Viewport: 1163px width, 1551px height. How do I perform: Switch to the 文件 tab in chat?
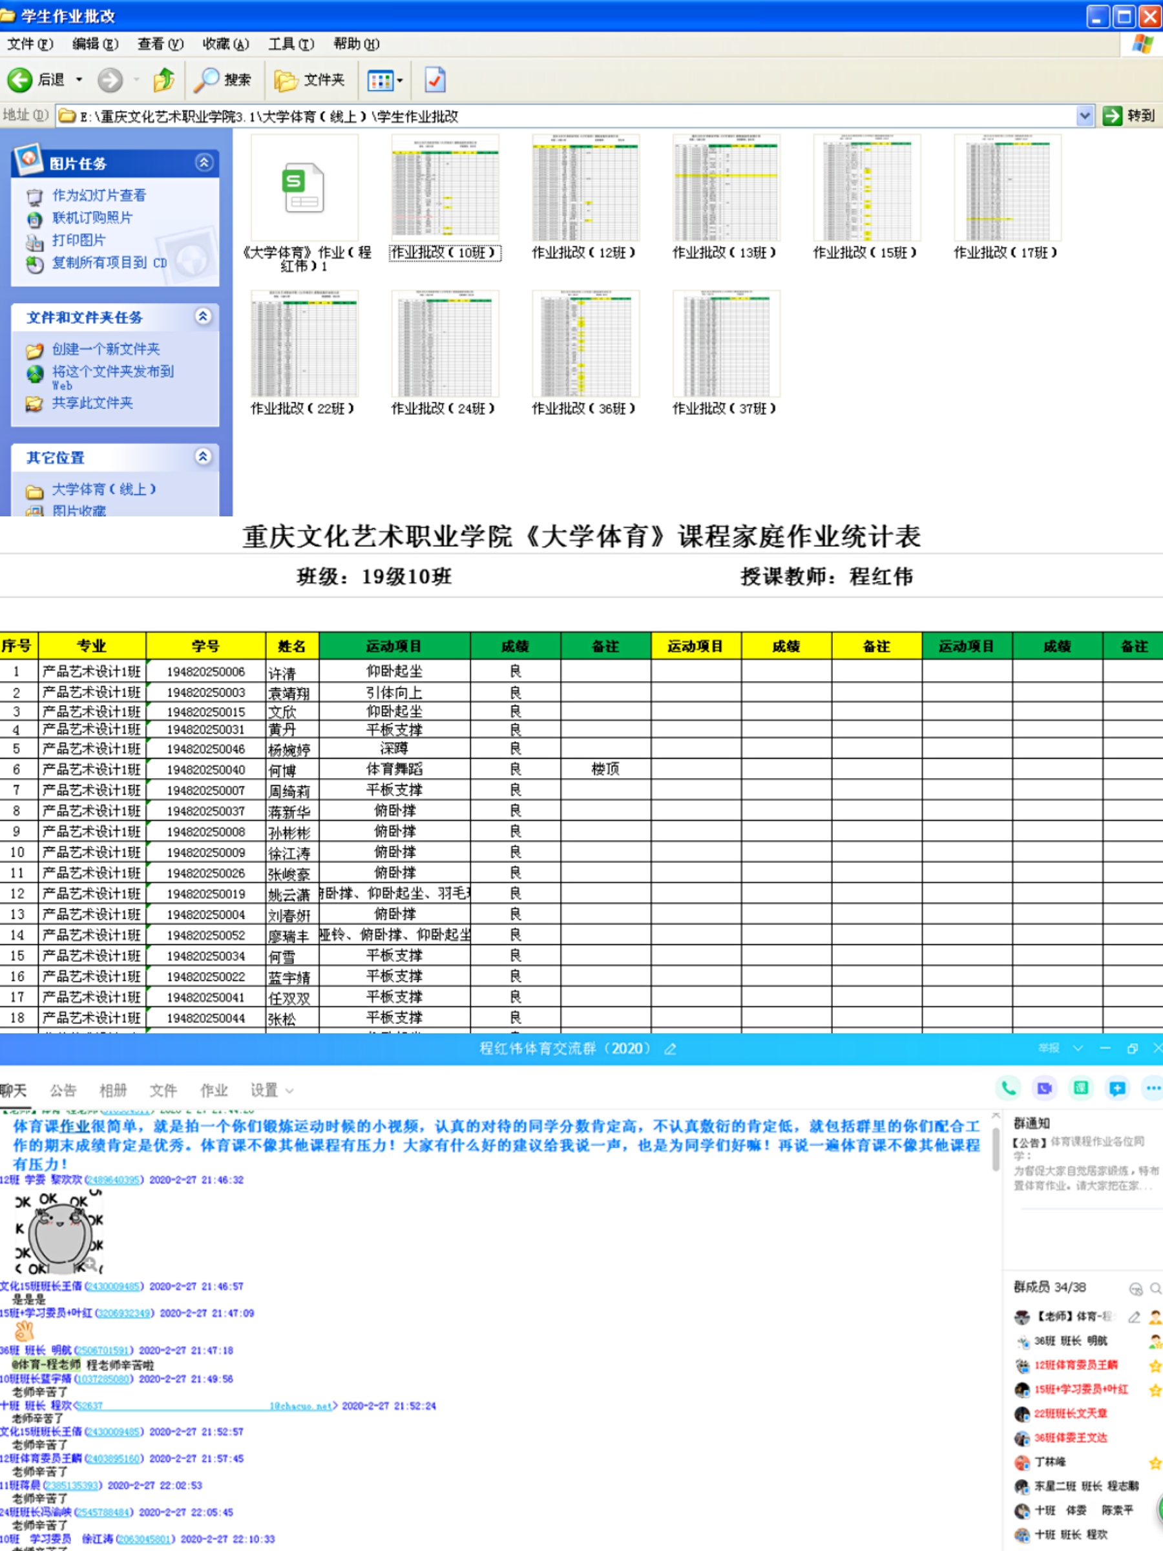(x=163, y=1090)
